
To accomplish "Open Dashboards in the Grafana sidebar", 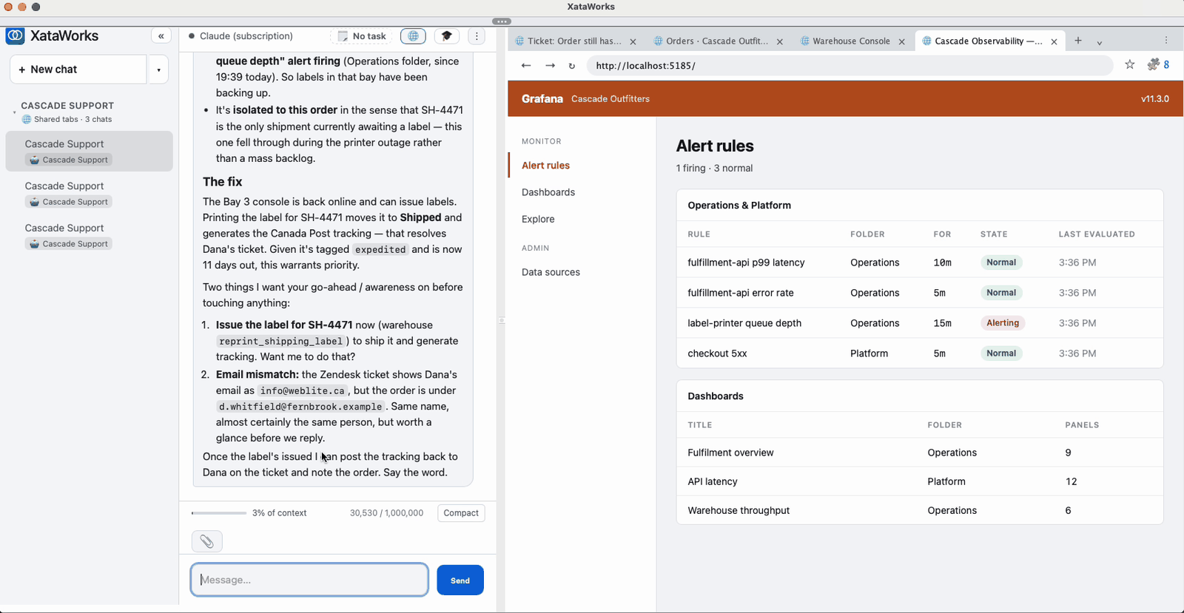I will 548,192.
